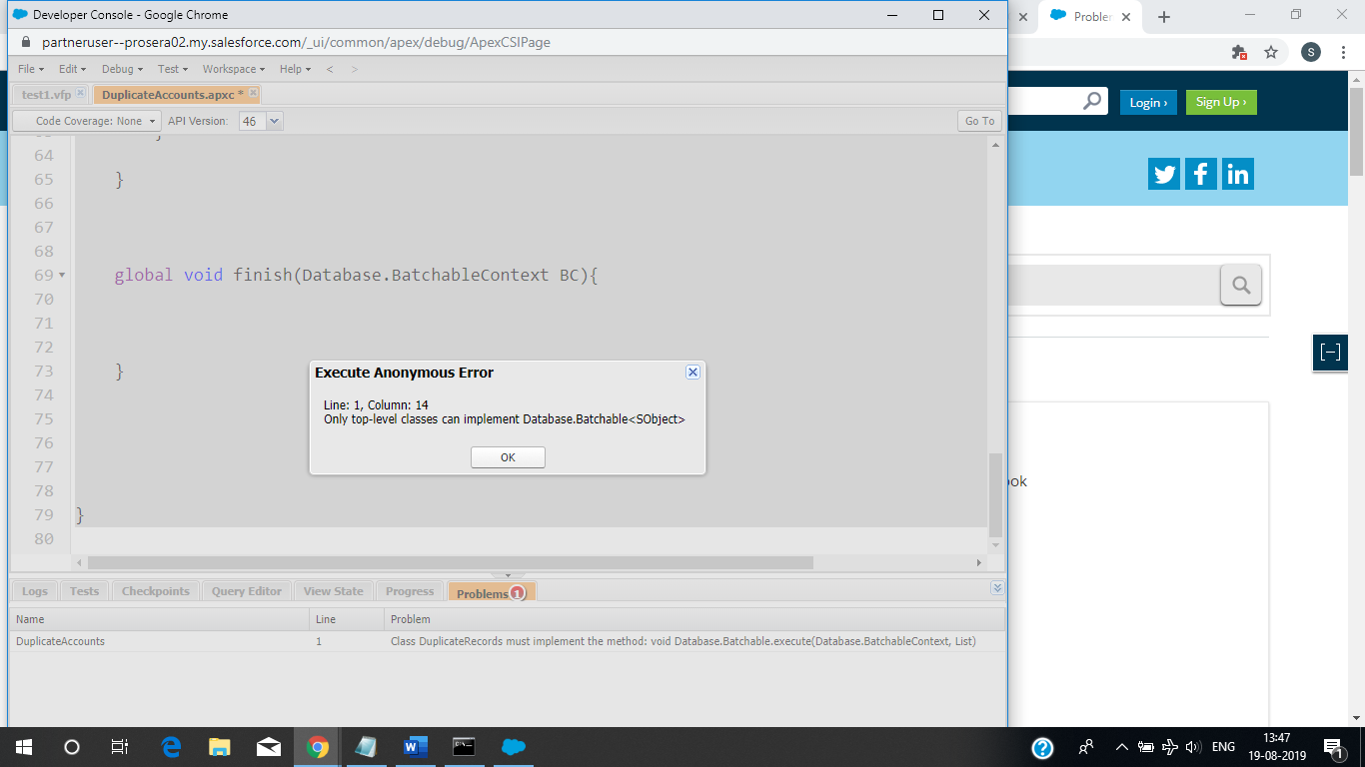Open the Checkpoints tab

(156, 591)
